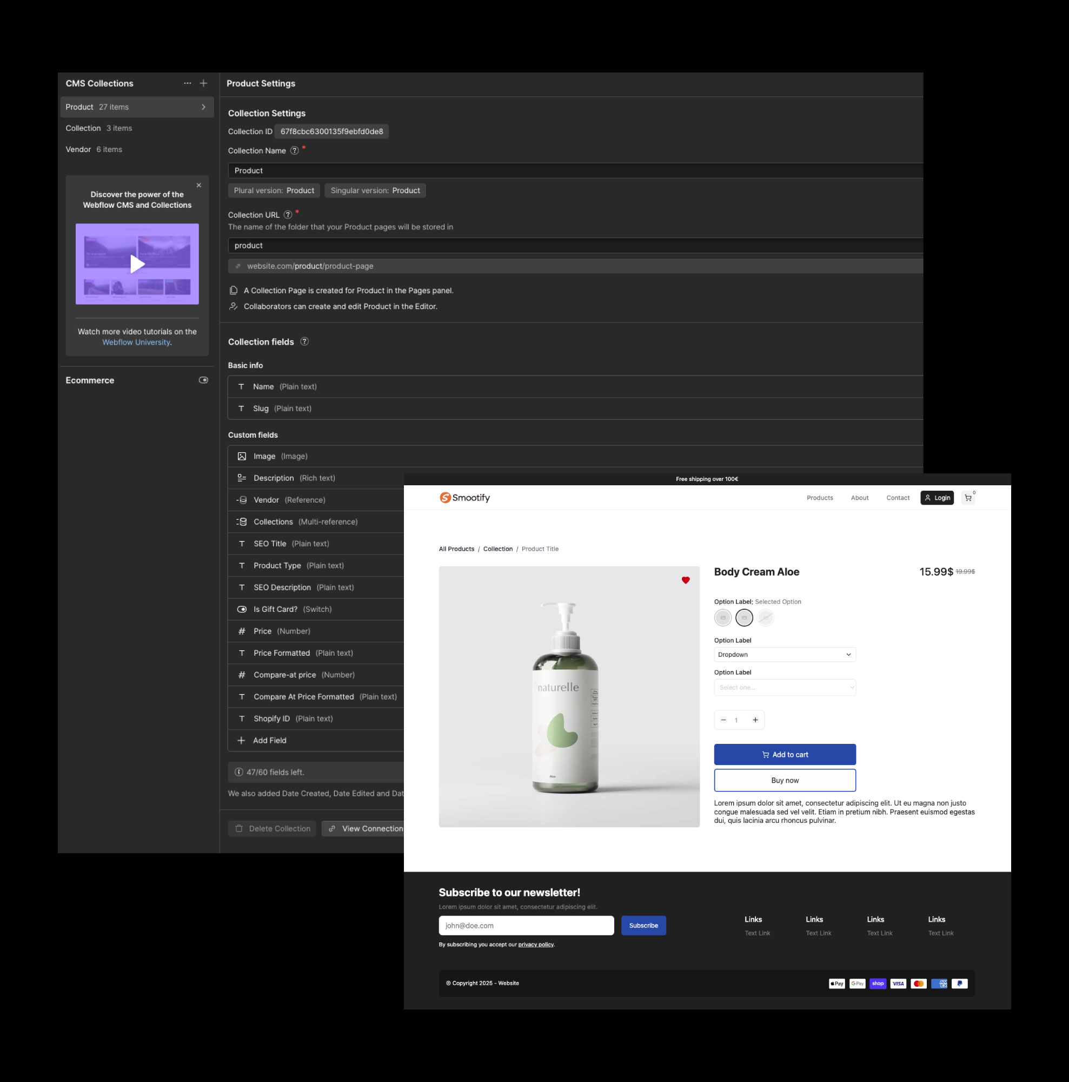Click the Collection Name help icon
Screen dimensions: 1069x1082
pyautogui.click(x=294, y=150)
